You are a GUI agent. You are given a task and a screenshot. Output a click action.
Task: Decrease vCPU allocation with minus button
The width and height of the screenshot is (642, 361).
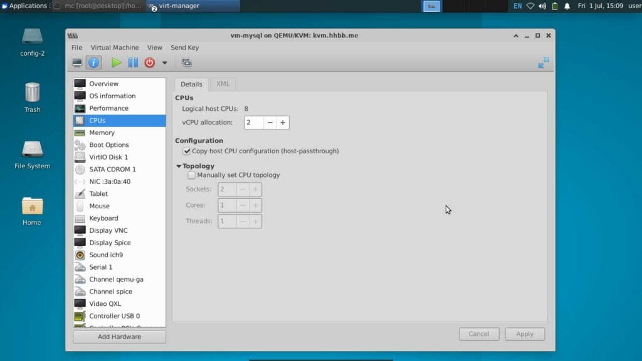coord(270,123)
